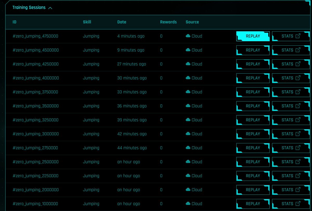Click the '39 minutes ago' date cell
Viewport: 312px width, 211px height.
(x=132, y=120)
